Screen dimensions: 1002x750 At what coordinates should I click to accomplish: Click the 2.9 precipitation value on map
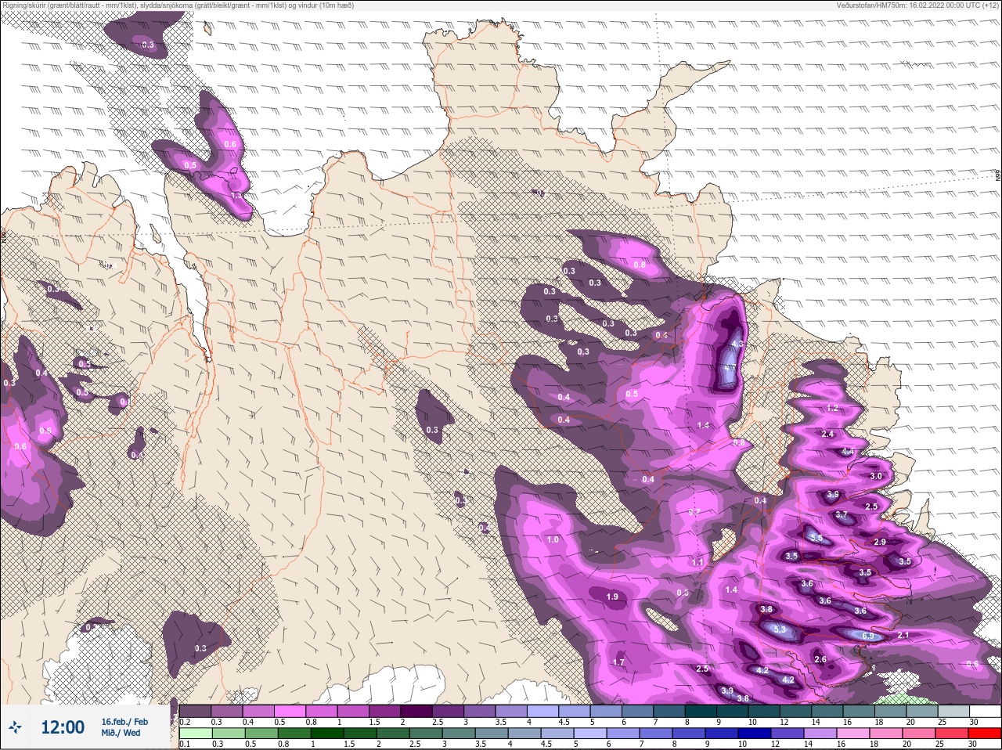click(879, 542)
